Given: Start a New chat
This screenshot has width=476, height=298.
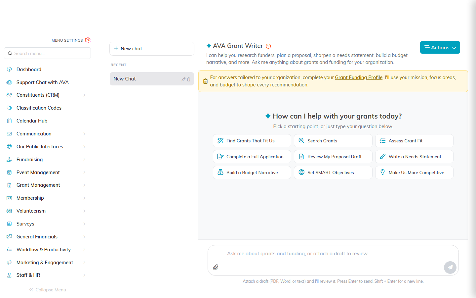Looking at the screenshot, I should (x=152, y=49).
